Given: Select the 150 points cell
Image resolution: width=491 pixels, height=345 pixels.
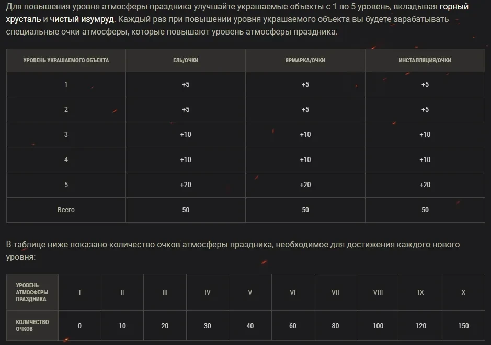Looking at the screenshot, I should 463,326.
